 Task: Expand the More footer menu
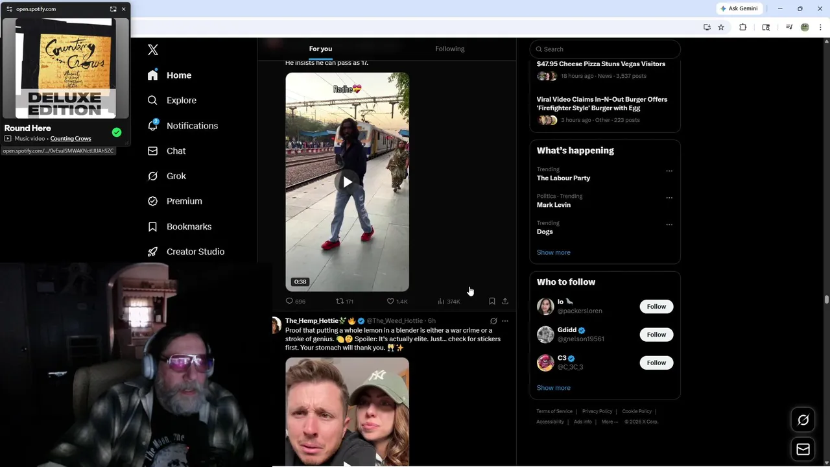(x=610, y=422)
